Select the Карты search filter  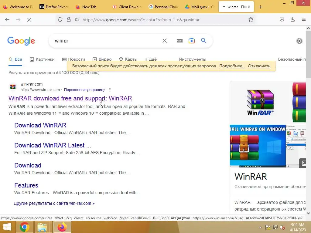coord(128,59)
